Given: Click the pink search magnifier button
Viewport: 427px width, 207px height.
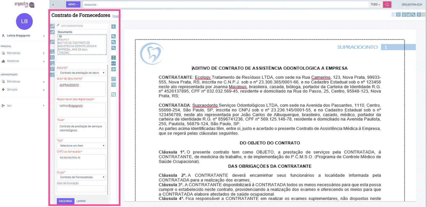Looking at the screenshot, I should tap(387, 5).
